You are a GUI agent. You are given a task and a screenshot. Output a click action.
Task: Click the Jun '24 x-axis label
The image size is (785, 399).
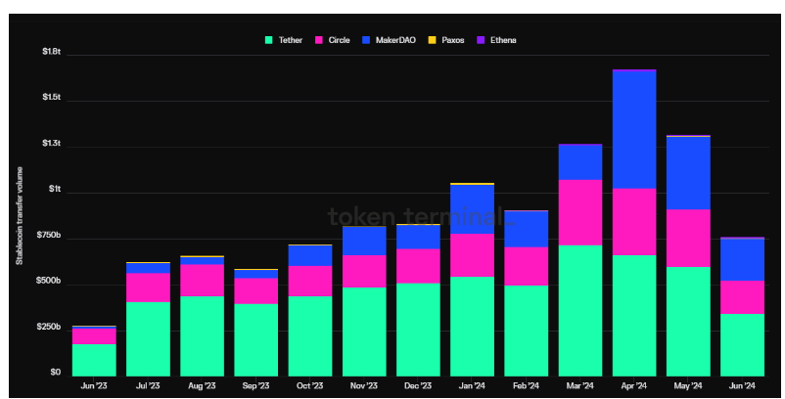tap(743, 385)
